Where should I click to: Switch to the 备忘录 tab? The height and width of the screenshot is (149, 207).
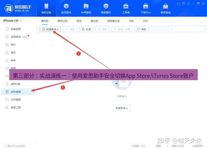[94, 21]
